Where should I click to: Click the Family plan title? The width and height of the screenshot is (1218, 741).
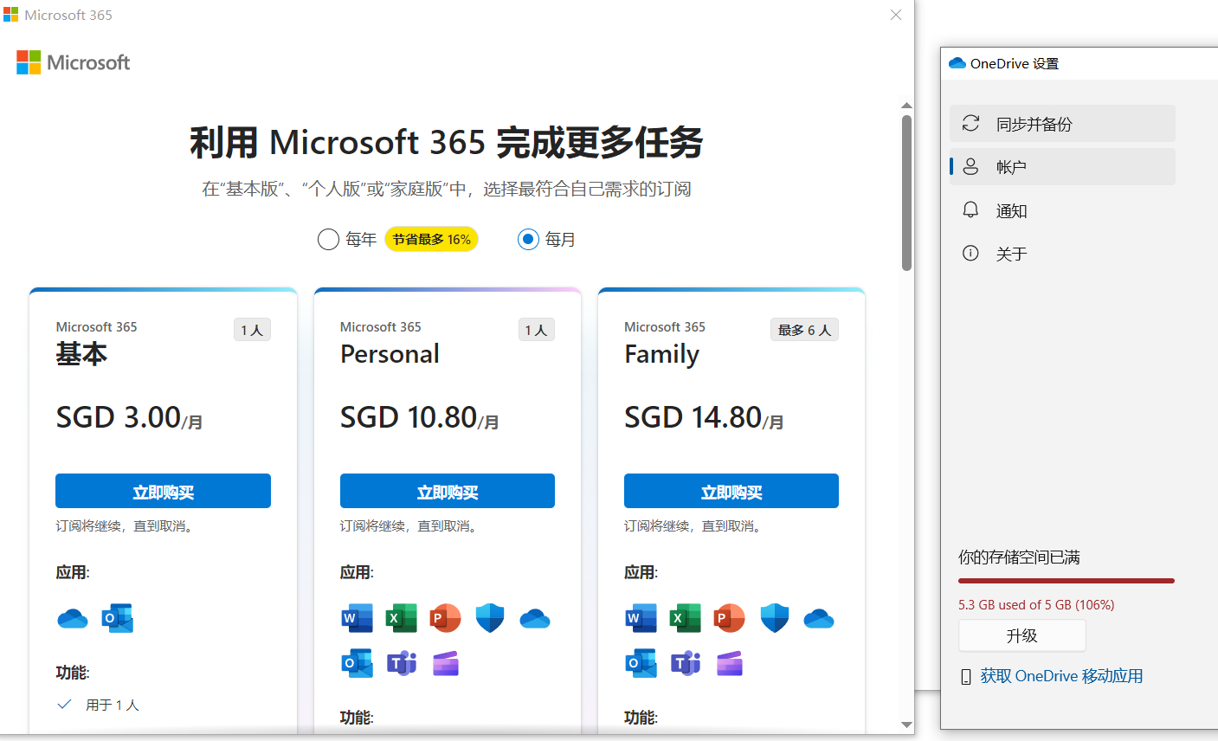coord(661,355)
